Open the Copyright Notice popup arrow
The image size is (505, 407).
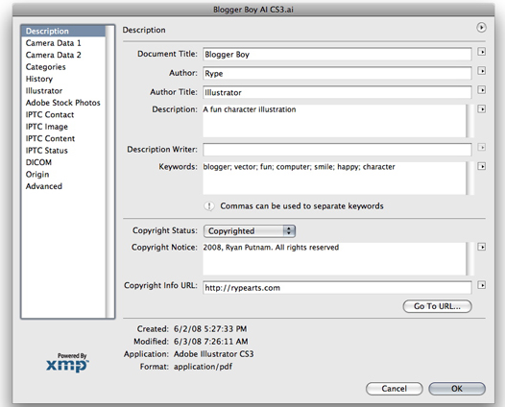[482, 247]
